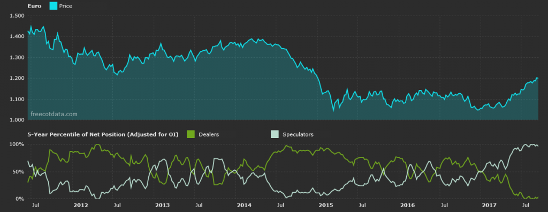Click the 5-Year Percentile of Net Position title

point(103,134)
